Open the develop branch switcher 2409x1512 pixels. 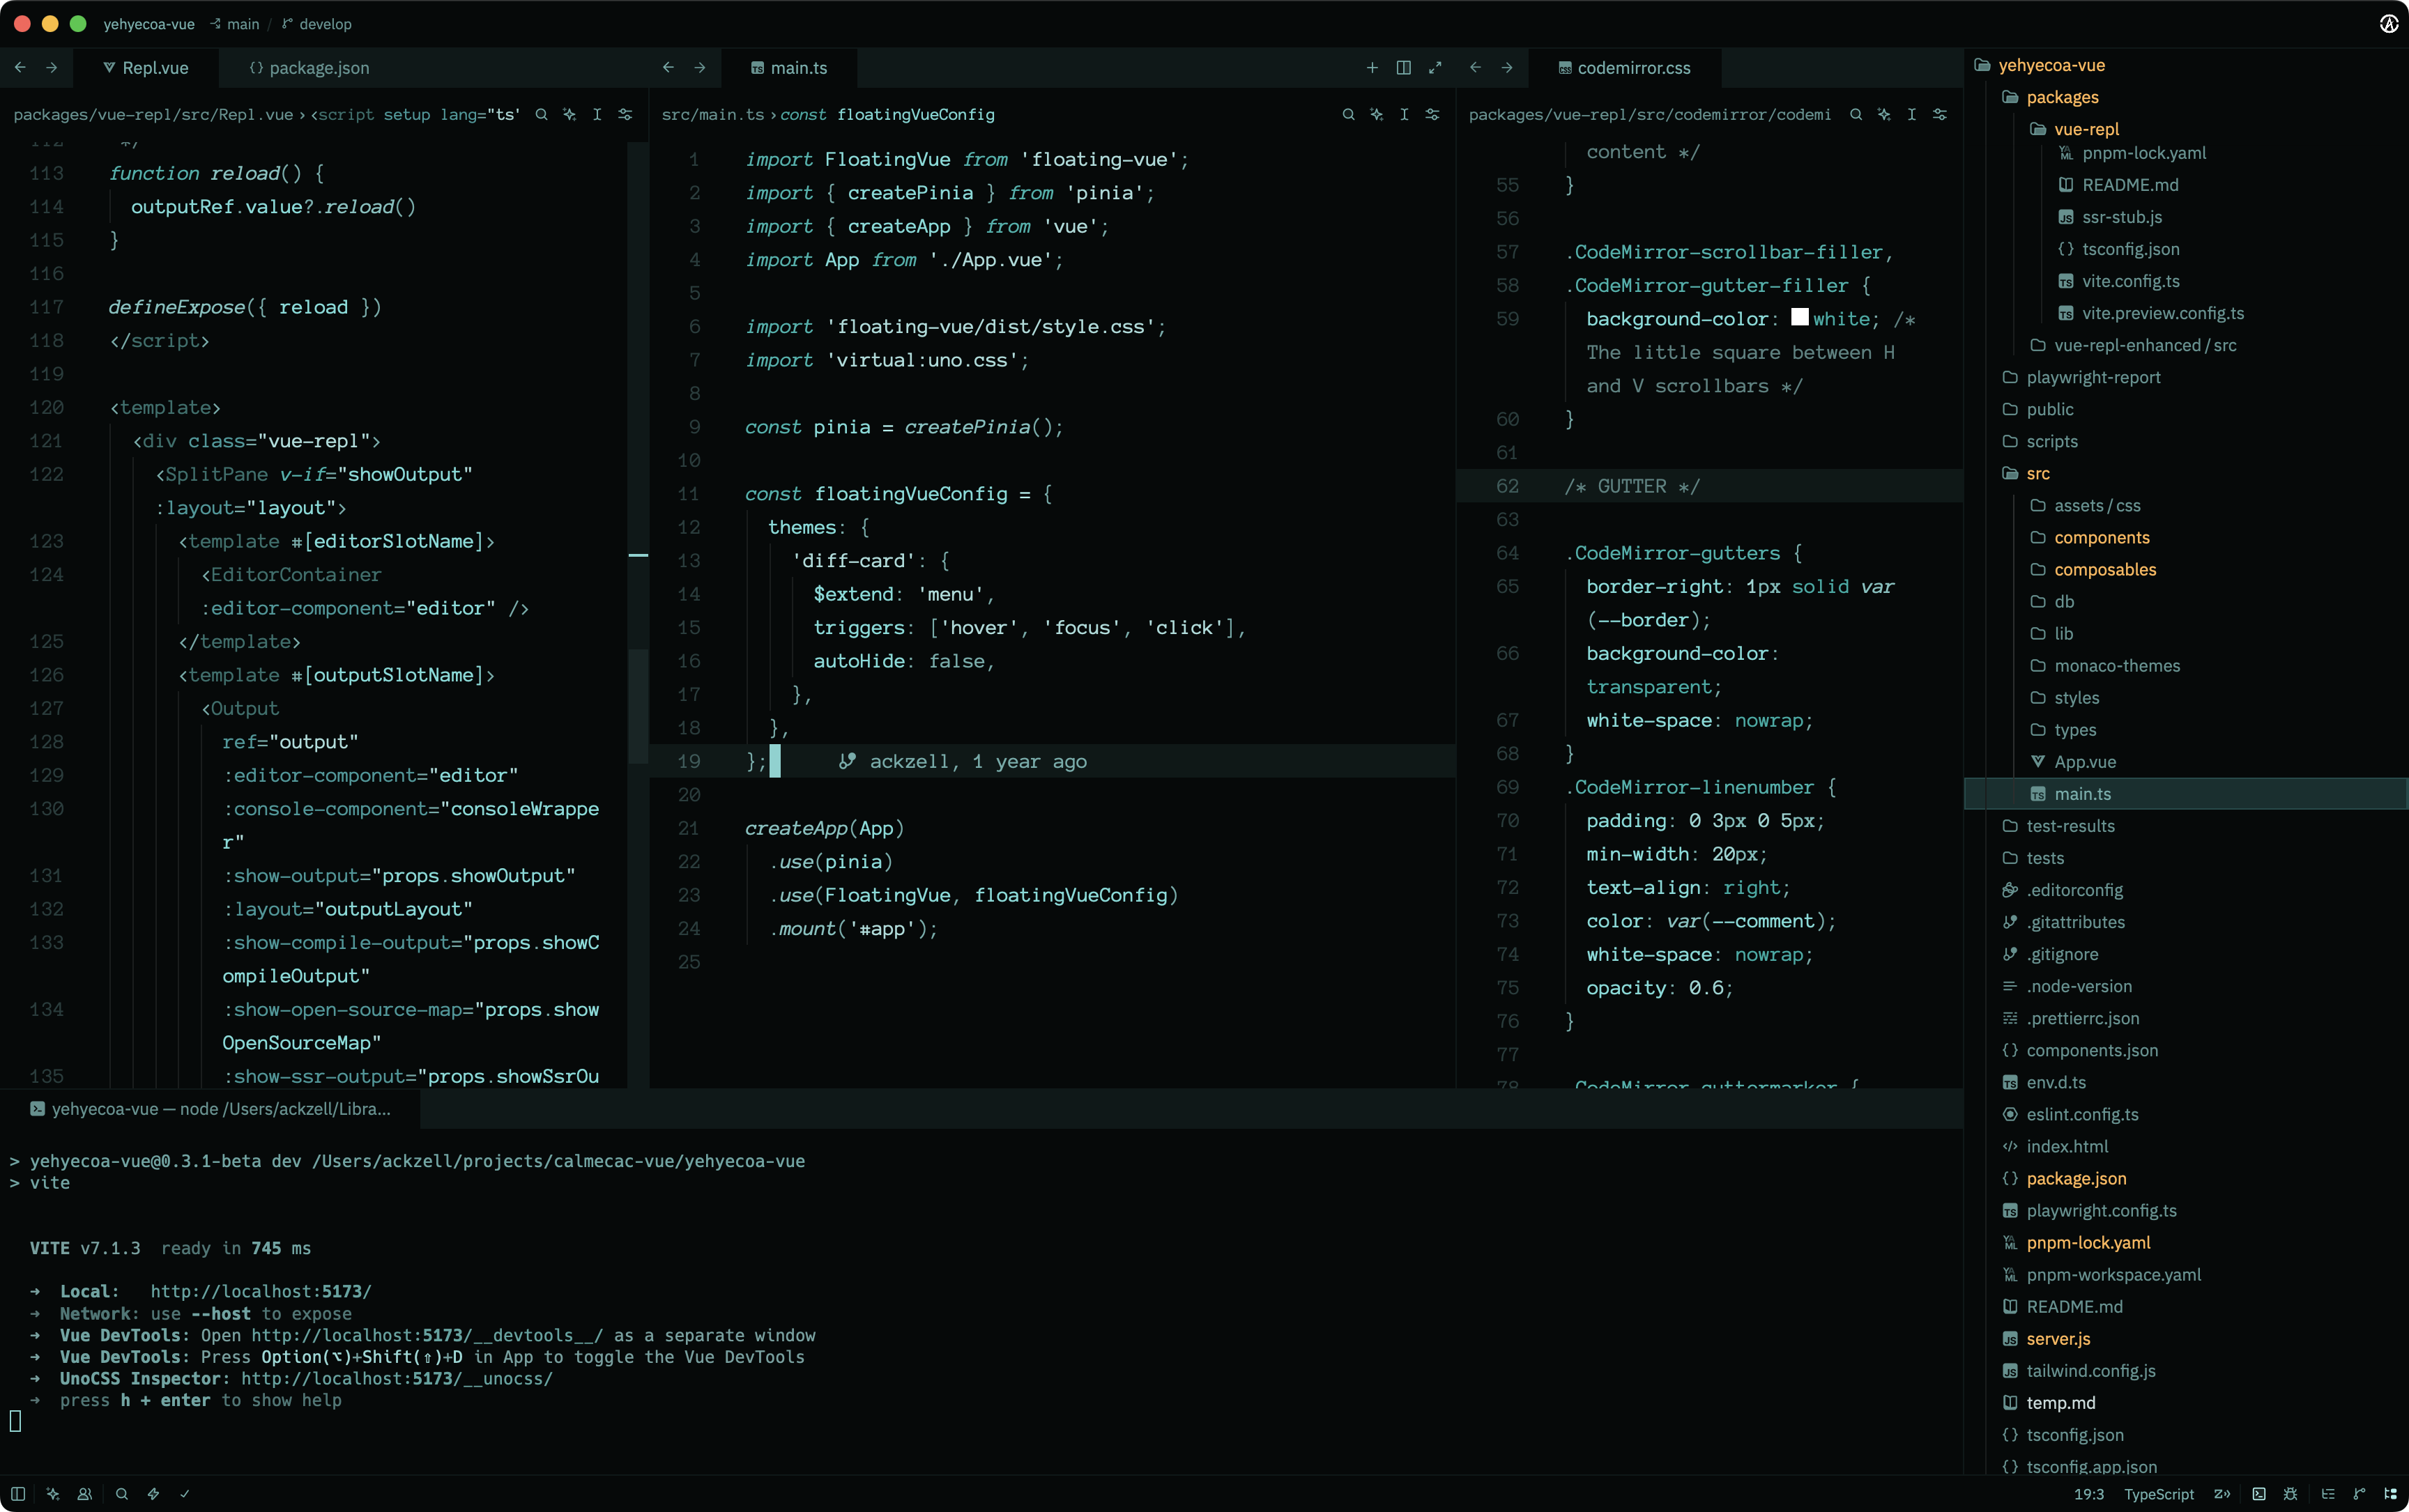317,24
